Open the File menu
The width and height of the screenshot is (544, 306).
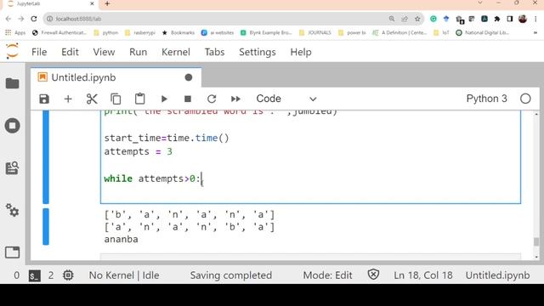pyautogui.click(x=39, y=52)
